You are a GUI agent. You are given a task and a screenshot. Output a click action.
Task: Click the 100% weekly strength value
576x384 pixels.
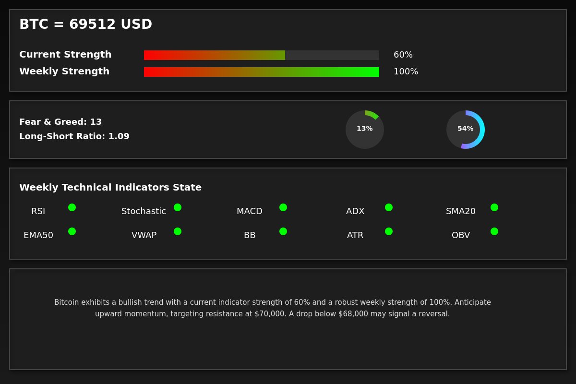(x=406, y=72)
